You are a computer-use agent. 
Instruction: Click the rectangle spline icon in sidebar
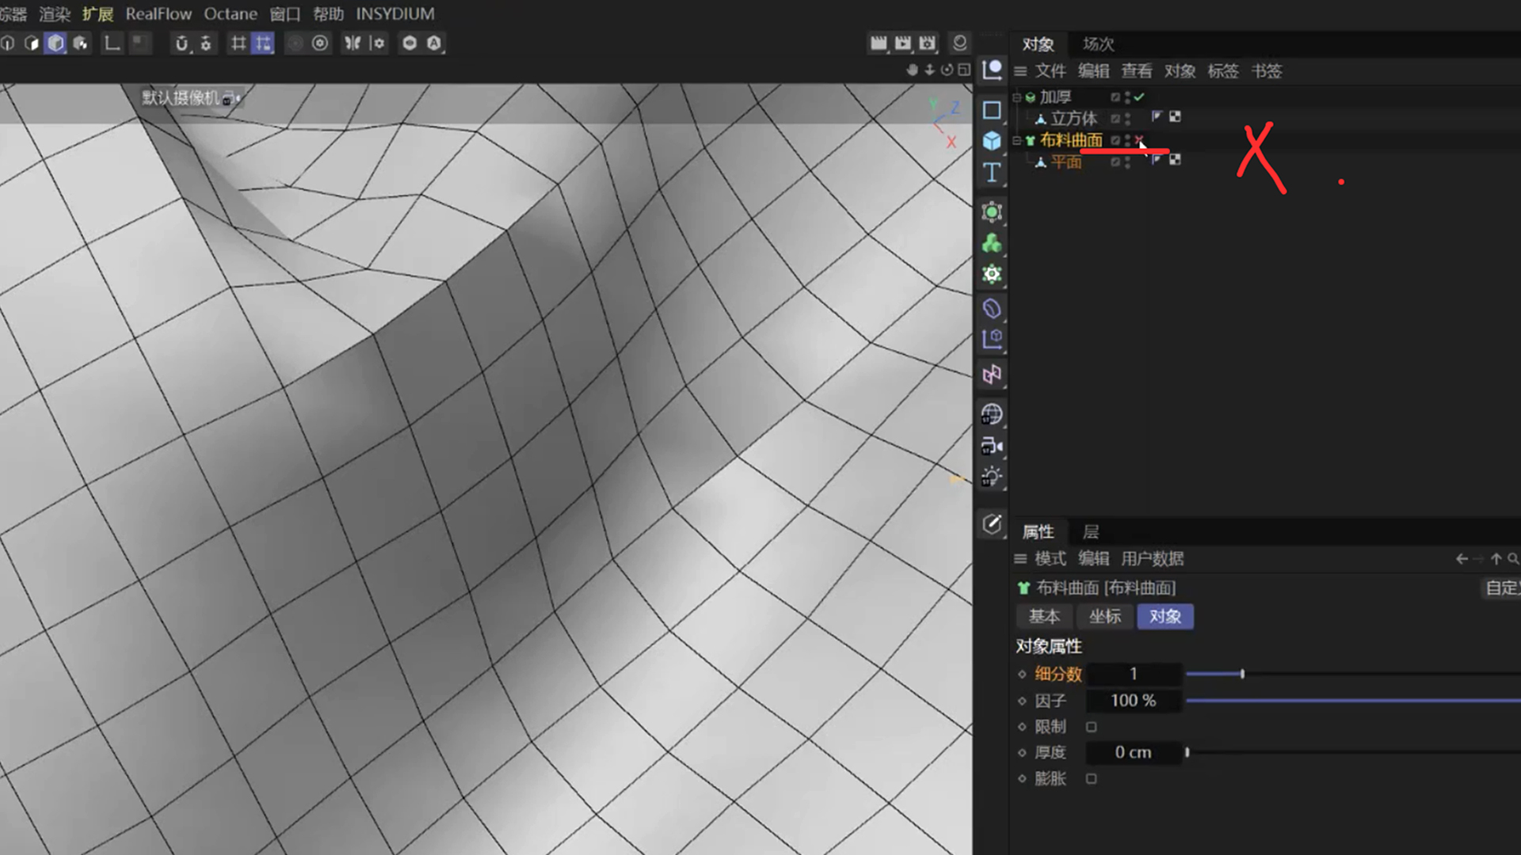992,110
